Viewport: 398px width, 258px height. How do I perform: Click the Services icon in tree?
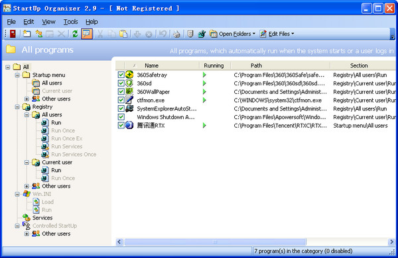[26, 218]
